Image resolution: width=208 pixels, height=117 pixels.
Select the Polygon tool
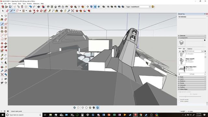(6, 32)
